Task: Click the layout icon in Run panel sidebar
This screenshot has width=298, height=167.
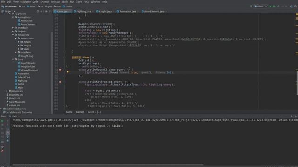Action: pos(2,141)
